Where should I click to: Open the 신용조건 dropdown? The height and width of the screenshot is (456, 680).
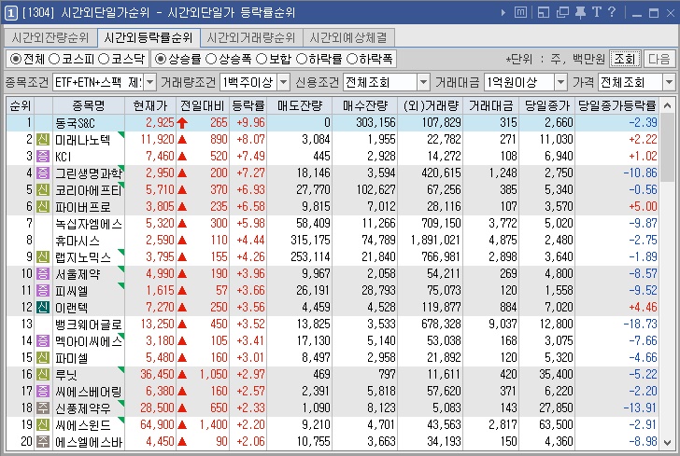click(x=423, y=82)
